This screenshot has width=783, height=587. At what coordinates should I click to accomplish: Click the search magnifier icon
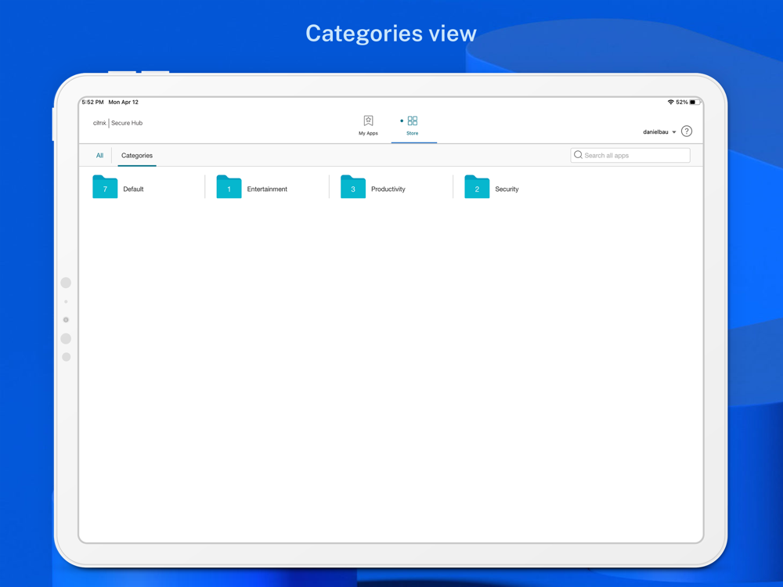click(x=579, y=155)
